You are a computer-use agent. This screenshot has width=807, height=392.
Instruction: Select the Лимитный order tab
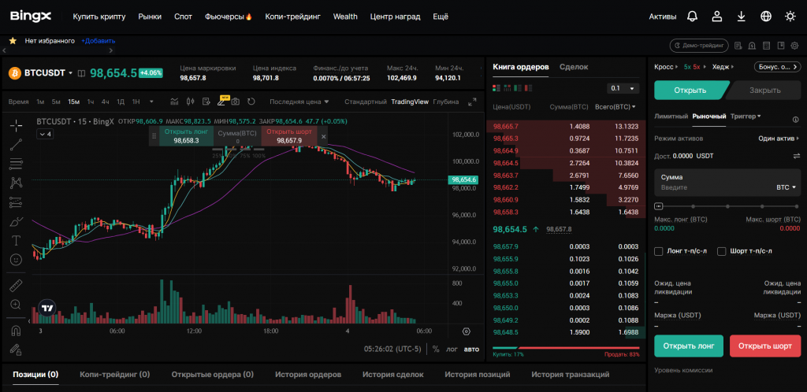671,116
